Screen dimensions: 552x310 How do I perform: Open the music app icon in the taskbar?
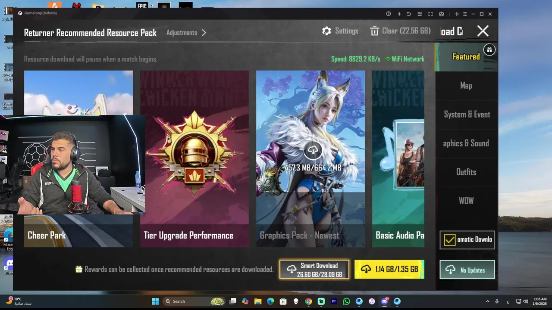pos(372,301)
